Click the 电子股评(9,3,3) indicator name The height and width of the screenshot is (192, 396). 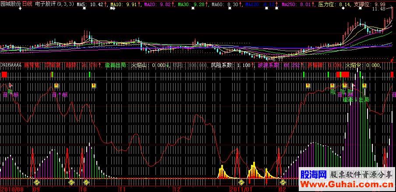coord(55,4)
